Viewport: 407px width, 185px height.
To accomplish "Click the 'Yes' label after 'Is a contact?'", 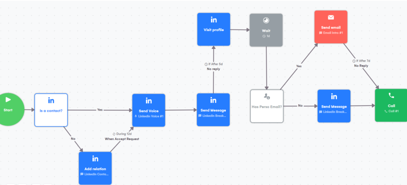I will 100,110.
